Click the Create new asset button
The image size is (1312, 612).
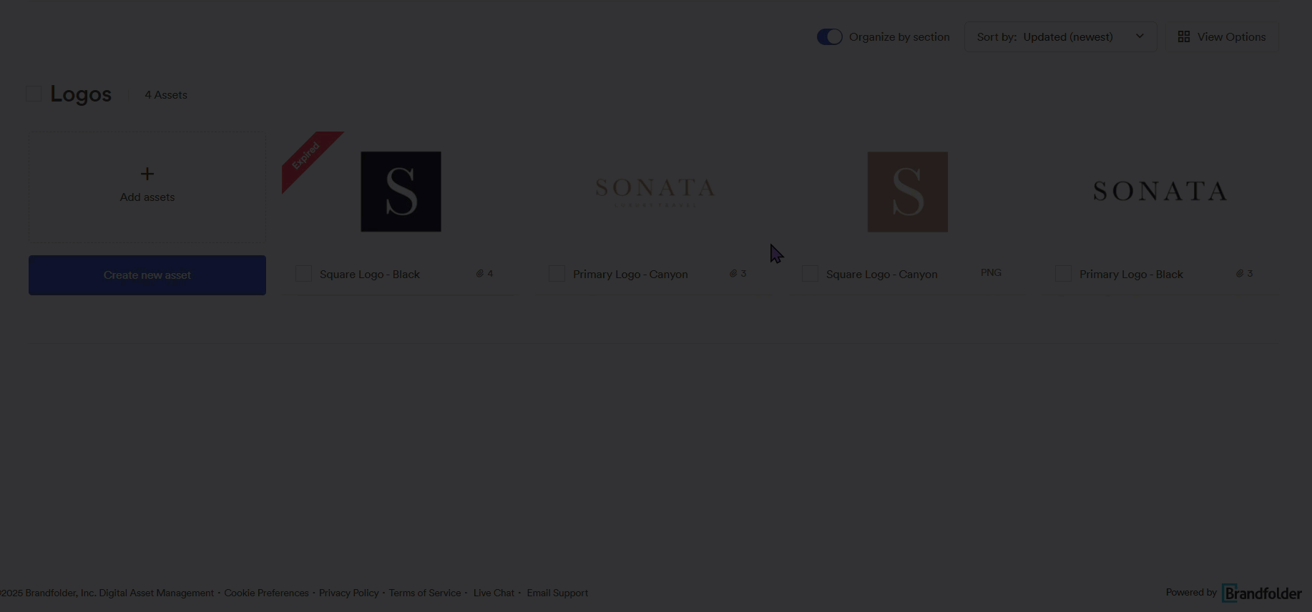[x=147, y=275]
